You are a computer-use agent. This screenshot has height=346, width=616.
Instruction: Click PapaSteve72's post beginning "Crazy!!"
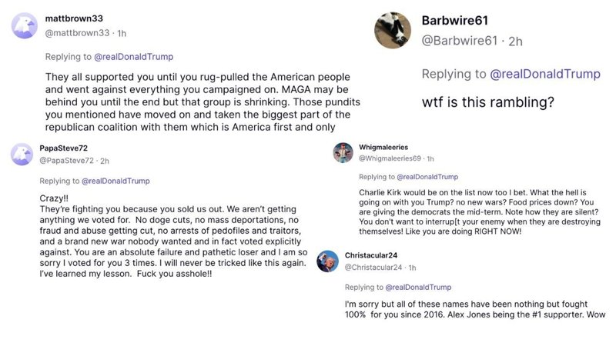pos(173,236)
